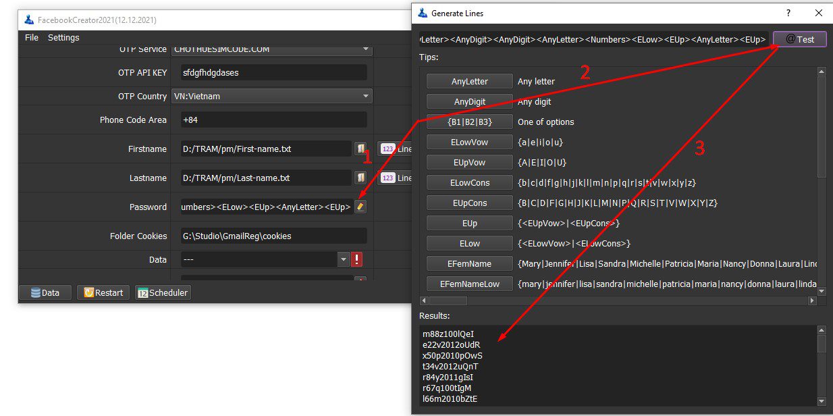Click the pencil edit icon beside Password
The width and height of the screenshot is (833, 416).
click(360, 207)
